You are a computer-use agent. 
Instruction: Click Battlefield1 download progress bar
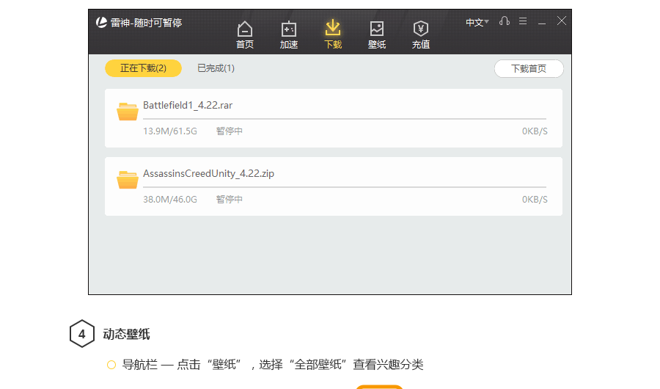(345, 119)
